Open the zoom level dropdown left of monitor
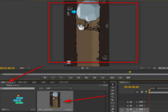Viewport: 168px width, 112px height. [24, 68]
